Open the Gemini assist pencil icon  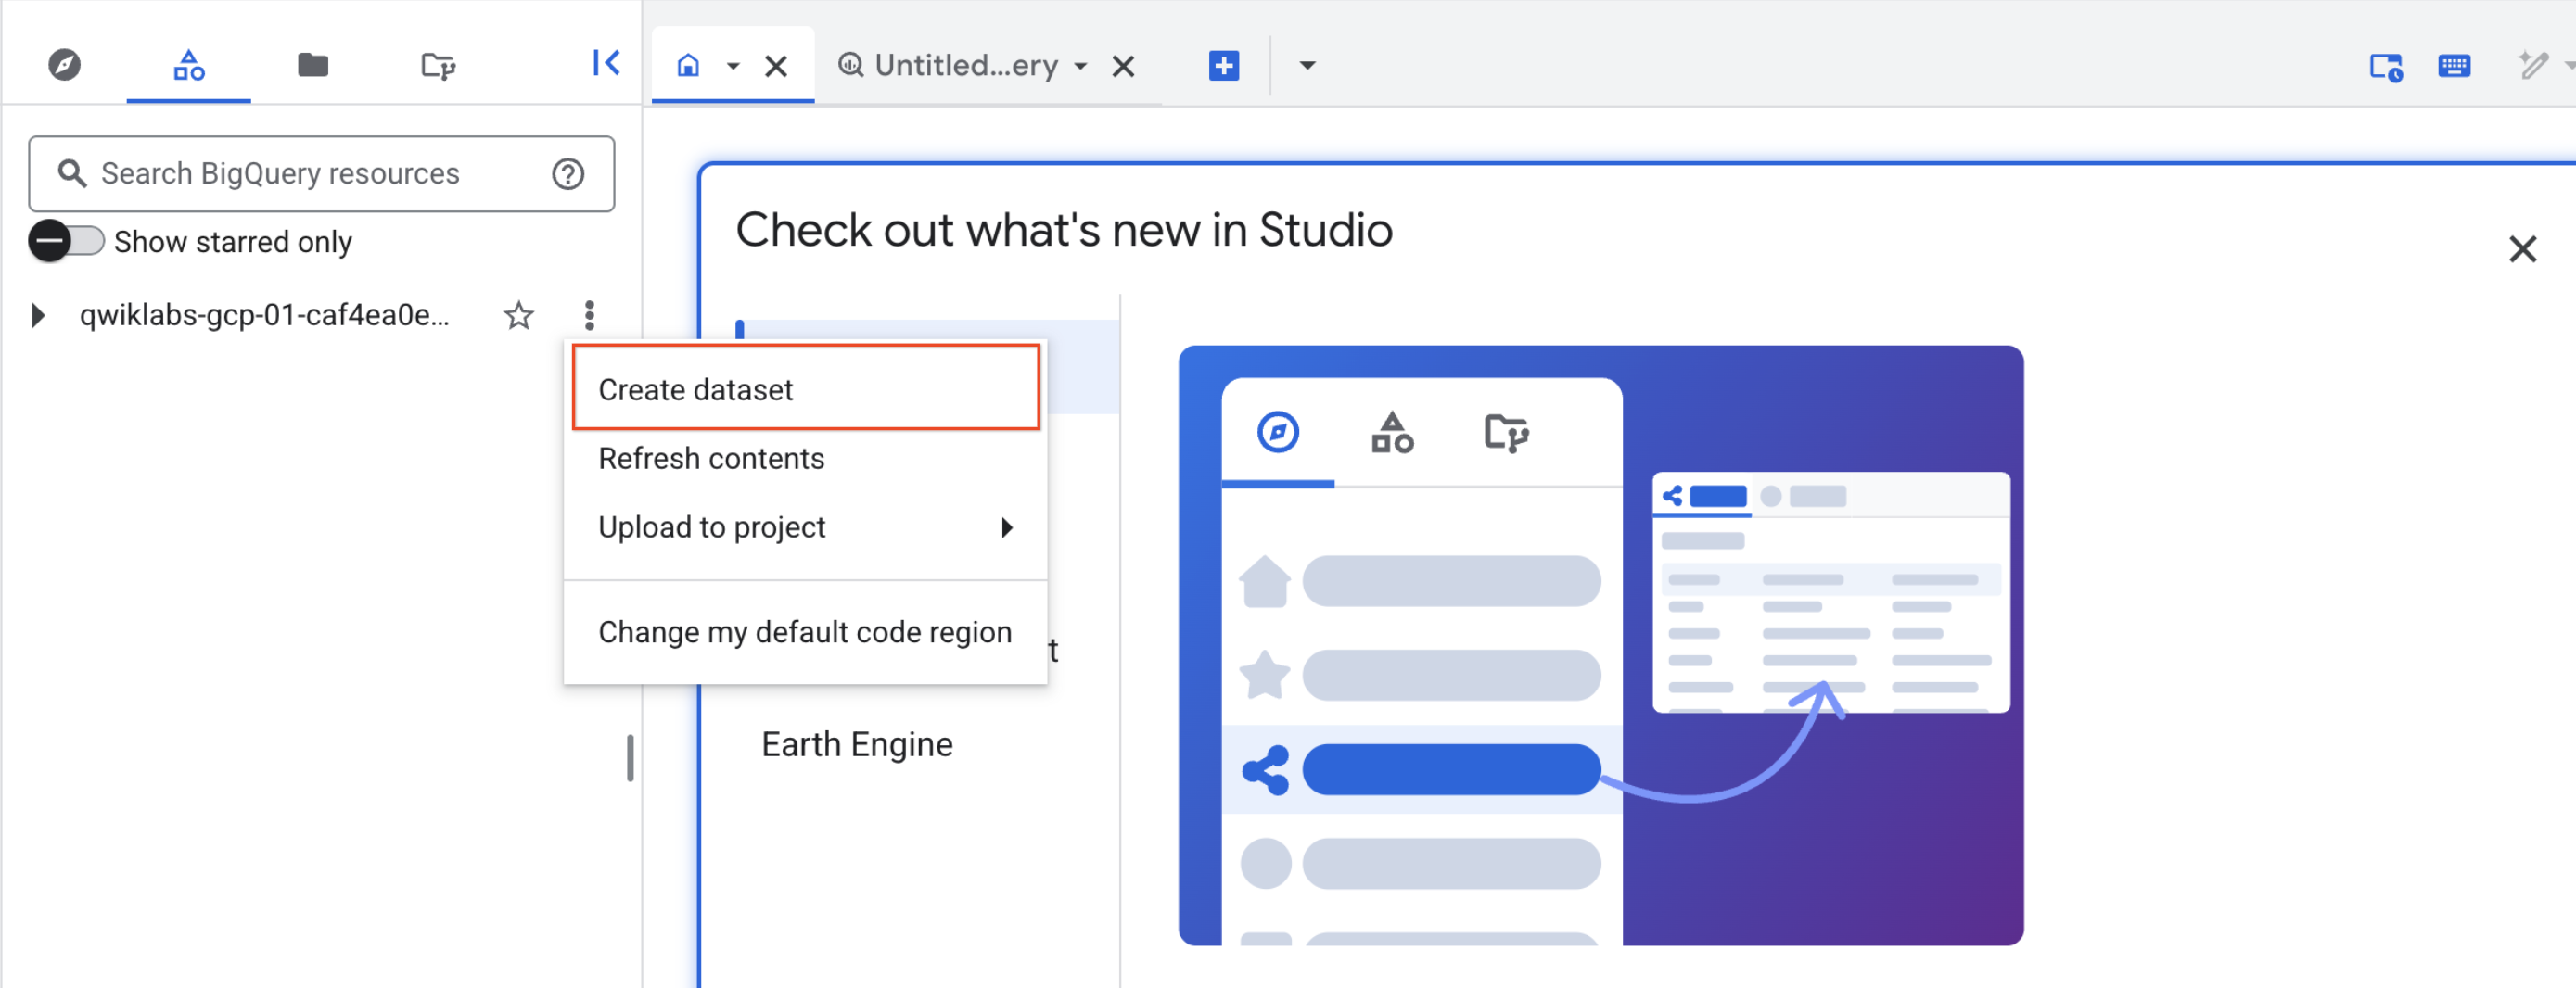pos(2533,64)
